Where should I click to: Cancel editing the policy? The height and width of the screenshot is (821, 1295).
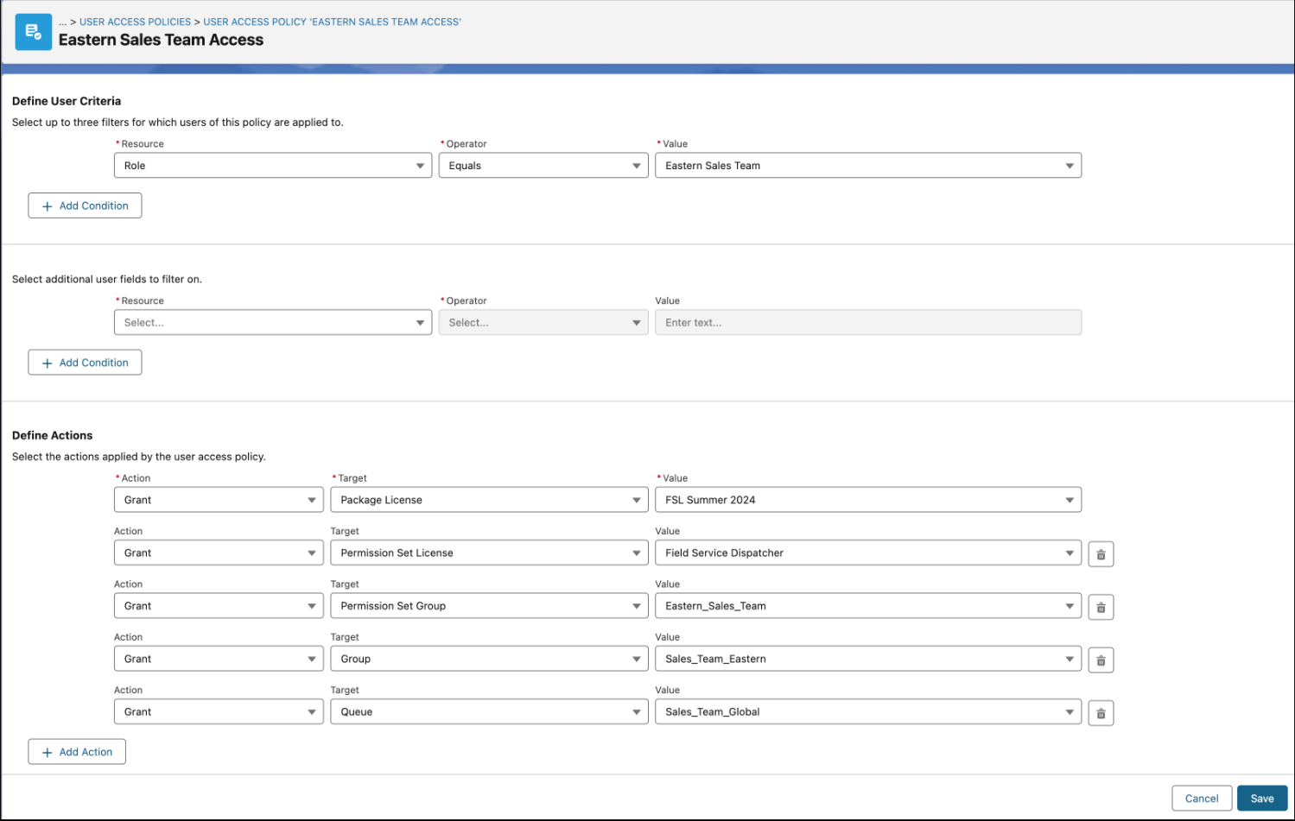point(1201,799)
